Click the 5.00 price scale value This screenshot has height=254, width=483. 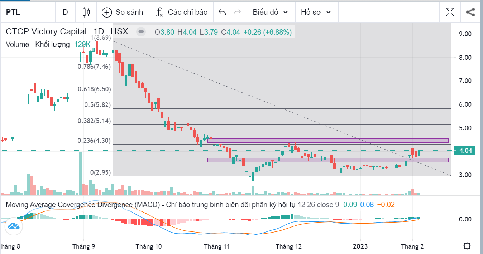click(x=465, y=128)
